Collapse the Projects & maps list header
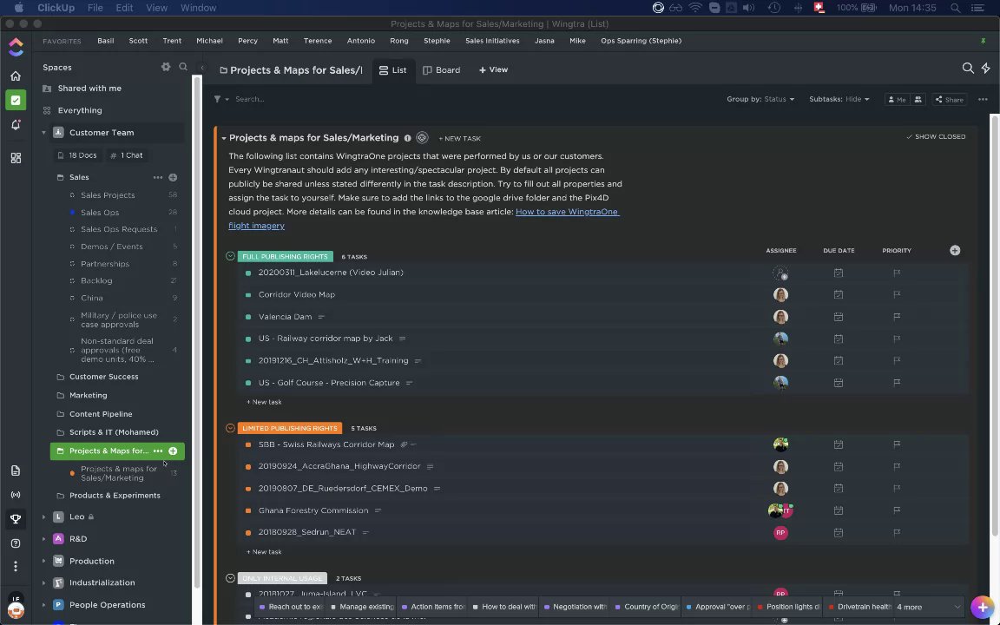 tap(224, 138)
